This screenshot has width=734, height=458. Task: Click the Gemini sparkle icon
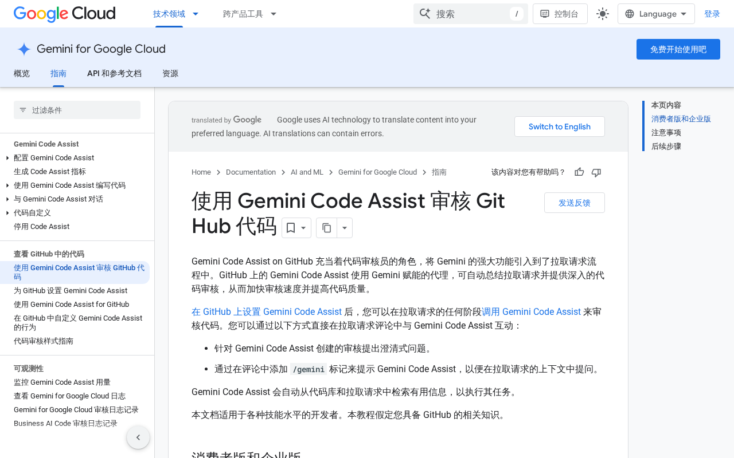24,49
